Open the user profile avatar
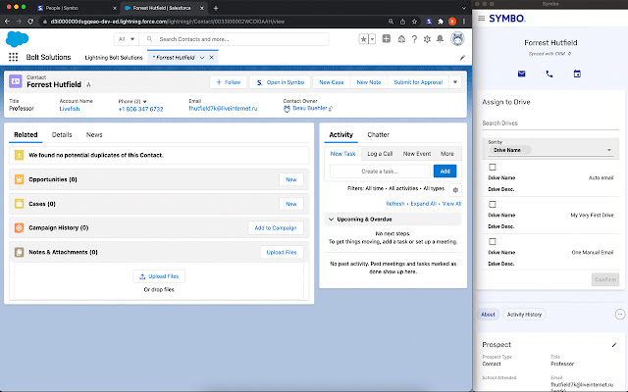Viewport: 628px width, 392px height. [x=457, y=39]
